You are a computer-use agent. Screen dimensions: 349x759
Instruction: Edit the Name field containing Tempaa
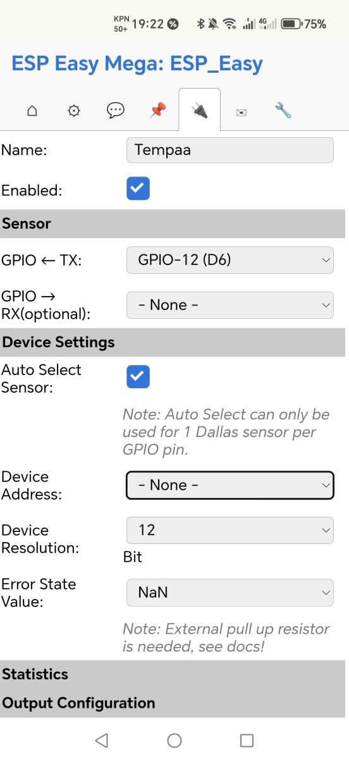click(230, 151)
